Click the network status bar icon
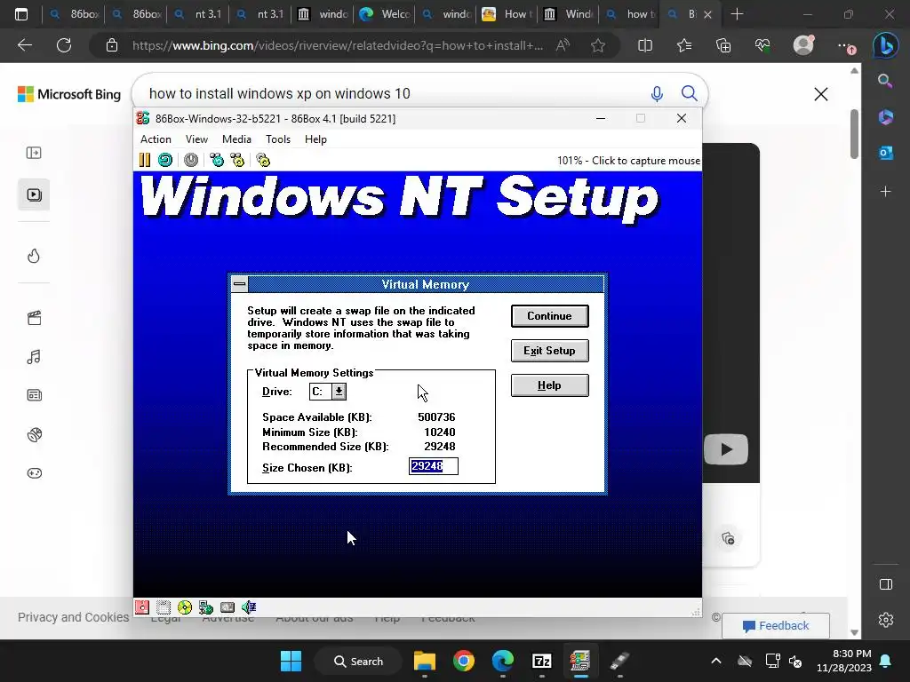 (x=206, y=607)
